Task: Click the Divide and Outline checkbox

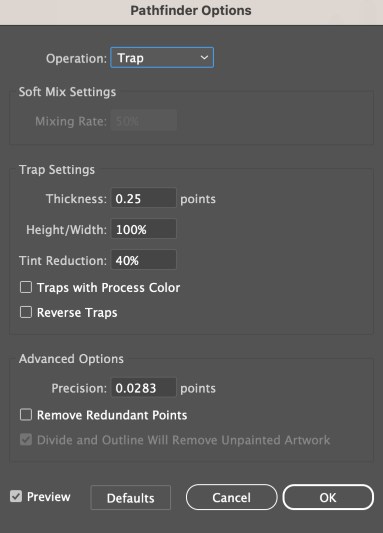Action: pos(26,440)
